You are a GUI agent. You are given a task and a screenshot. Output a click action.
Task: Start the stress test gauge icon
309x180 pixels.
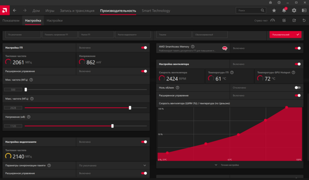[272, 20]
